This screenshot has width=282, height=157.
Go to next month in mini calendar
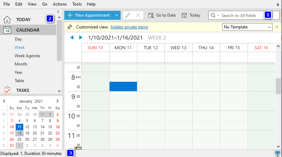click(x=57, y=101)
